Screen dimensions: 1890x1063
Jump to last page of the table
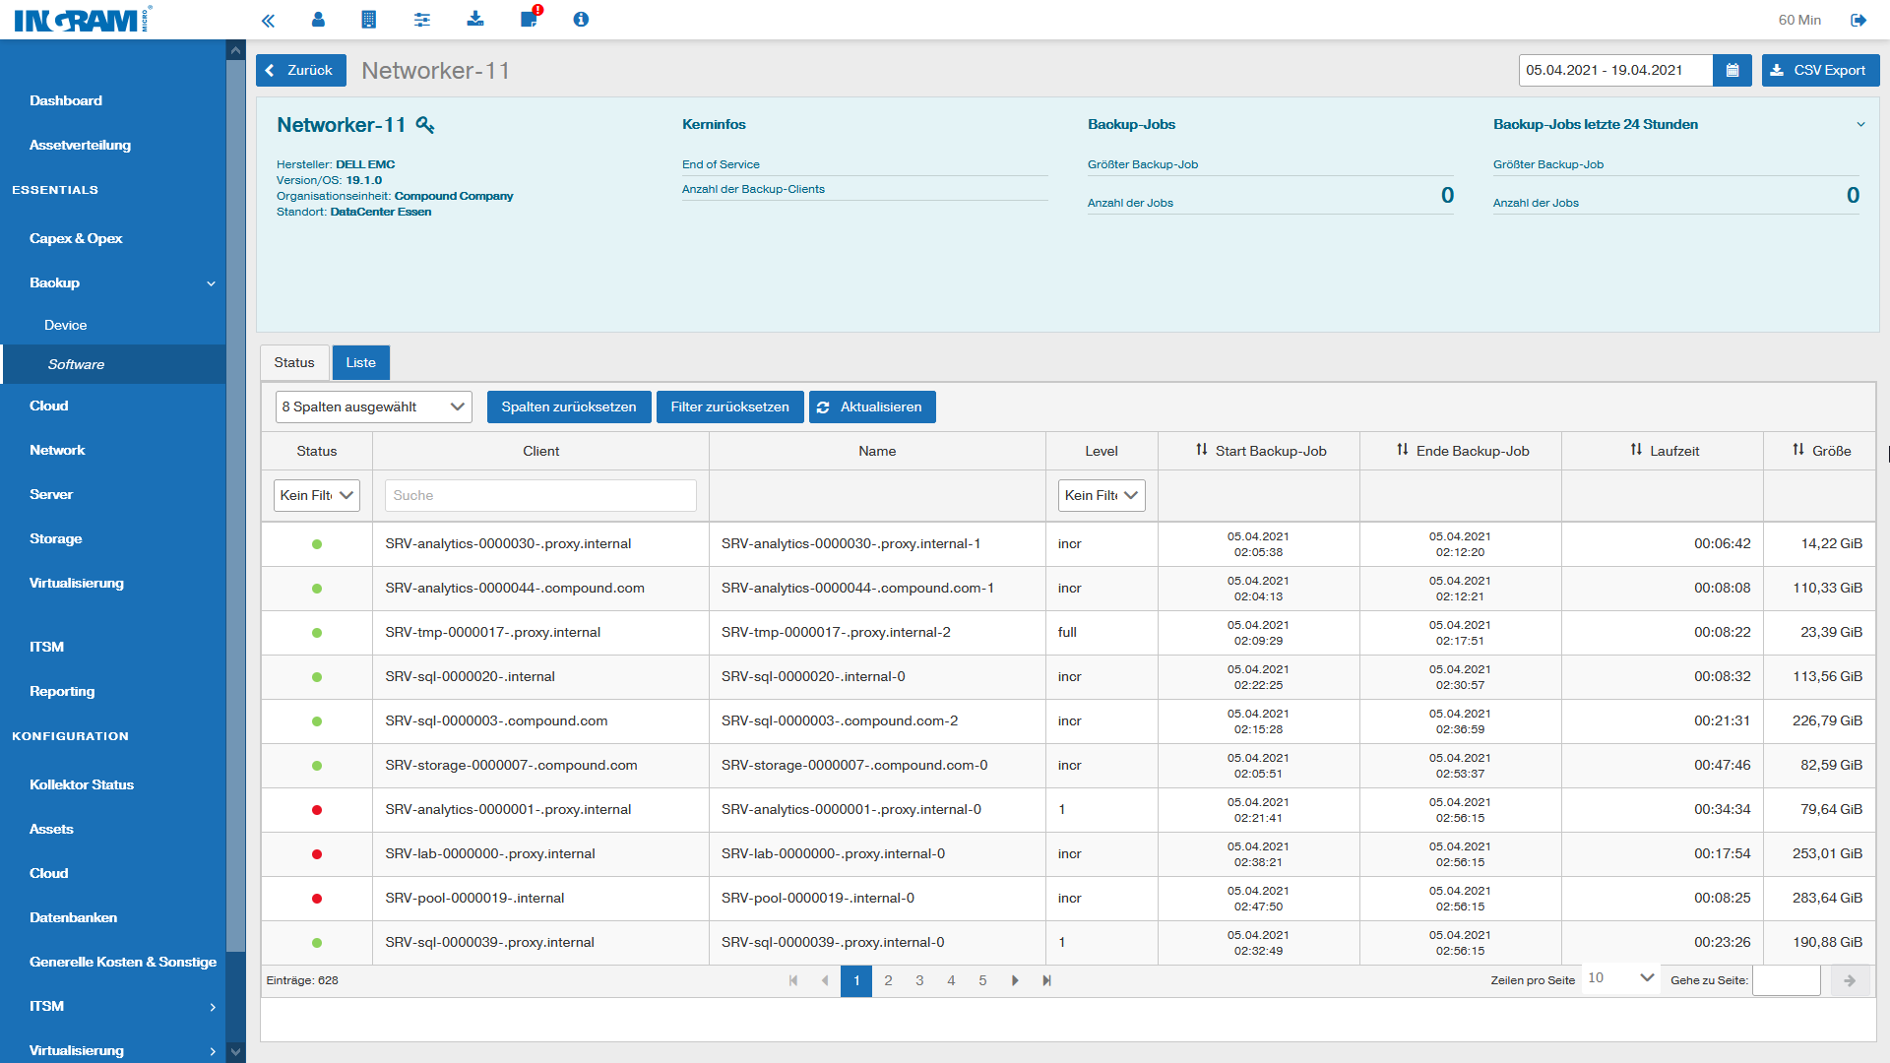coord(1046,981)
